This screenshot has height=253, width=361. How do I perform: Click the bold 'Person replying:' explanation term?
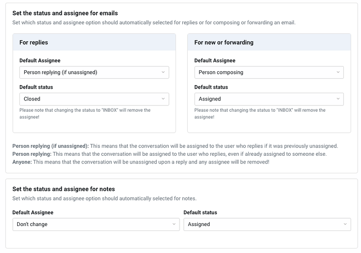coord(32,154)
